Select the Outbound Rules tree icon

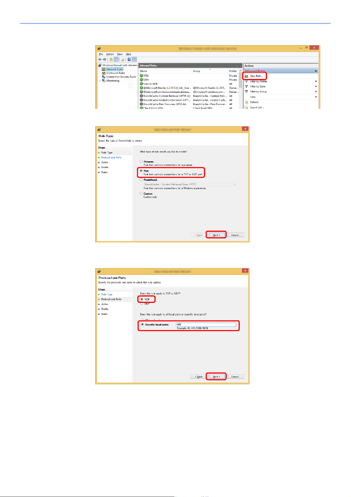(104, 73)
